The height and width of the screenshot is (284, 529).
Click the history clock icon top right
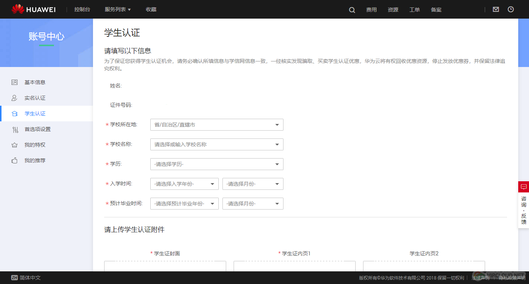pyautogui.click(x=510, y=9)
